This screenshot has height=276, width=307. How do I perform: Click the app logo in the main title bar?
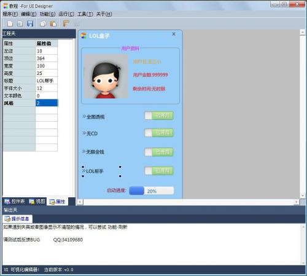tap(6, 6)
